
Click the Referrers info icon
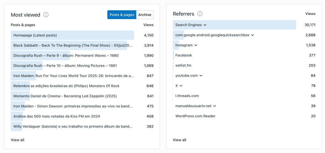click(x=200, y=14)
